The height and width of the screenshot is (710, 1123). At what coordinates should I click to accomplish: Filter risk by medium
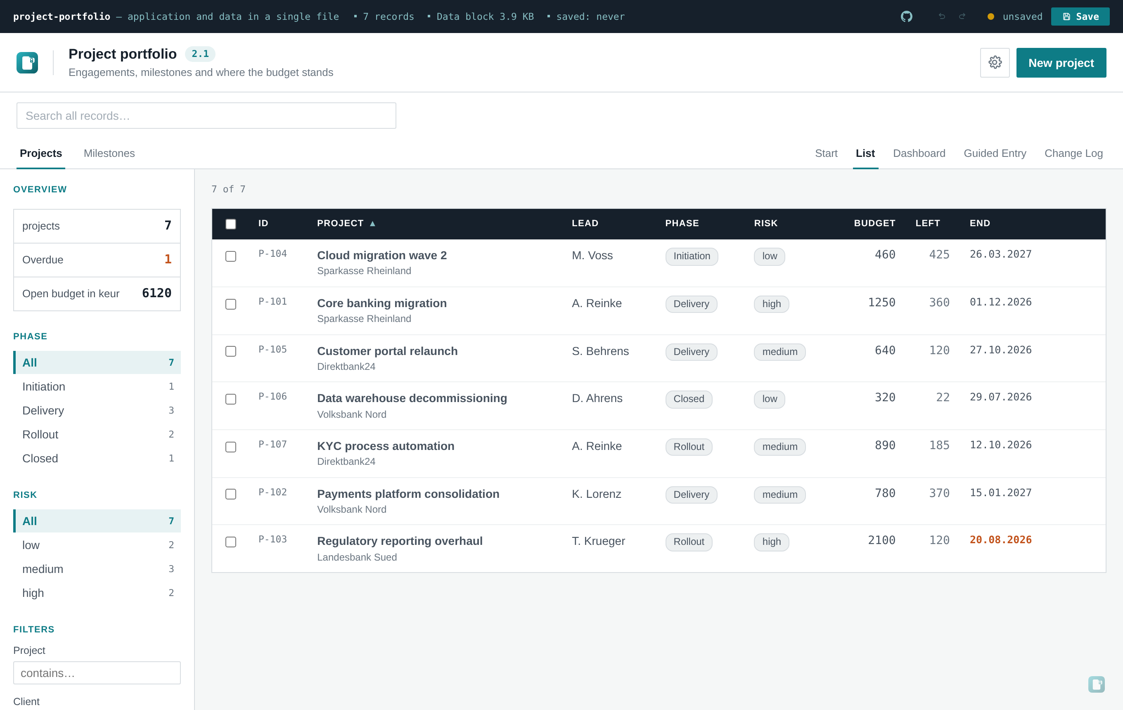(x=97, y=569)
